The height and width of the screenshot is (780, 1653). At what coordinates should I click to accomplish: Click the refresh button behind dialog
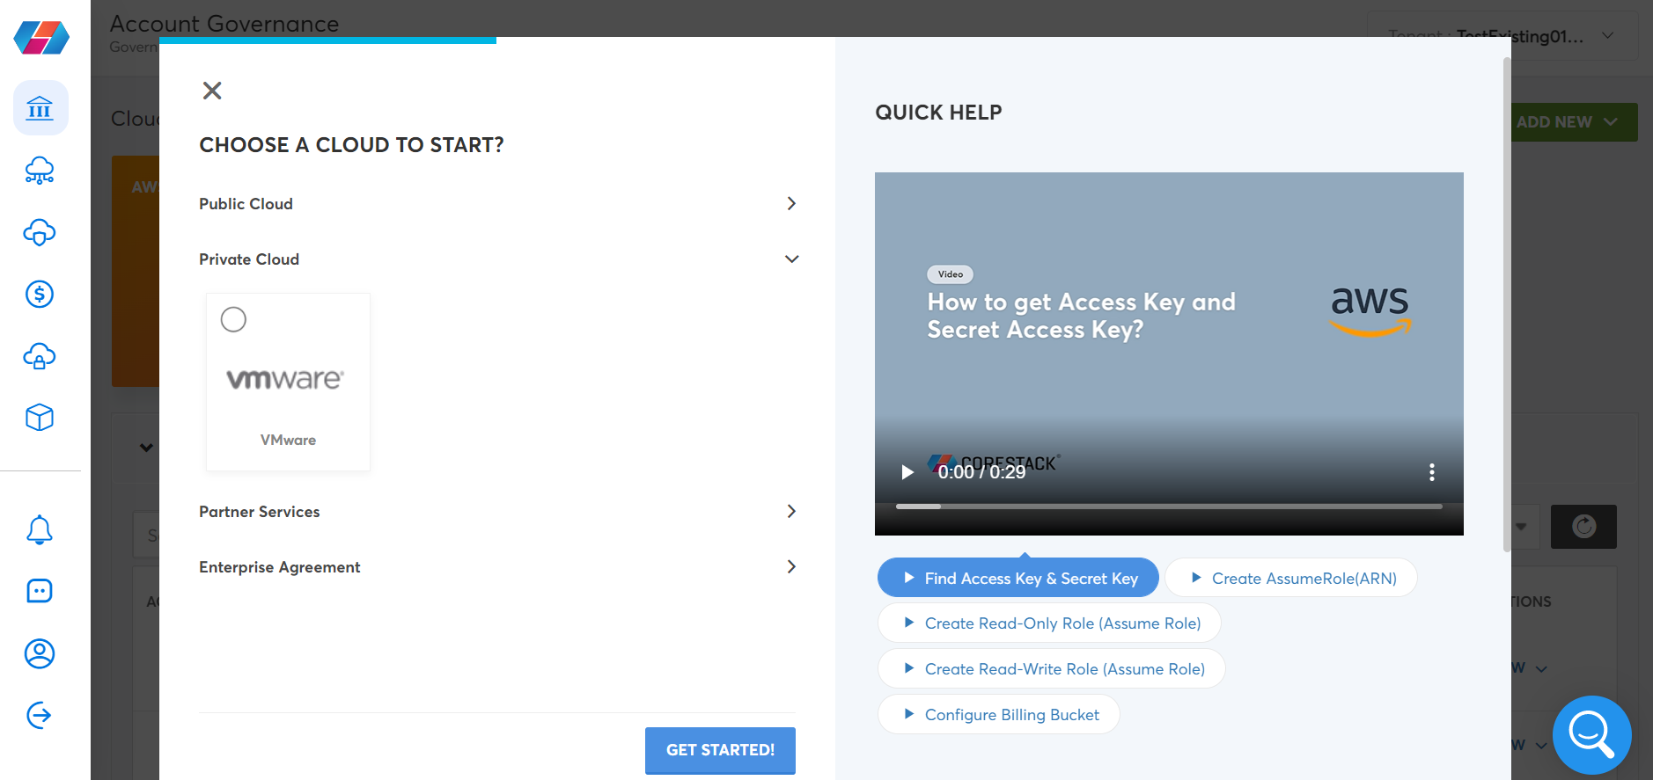point(1583,527)
